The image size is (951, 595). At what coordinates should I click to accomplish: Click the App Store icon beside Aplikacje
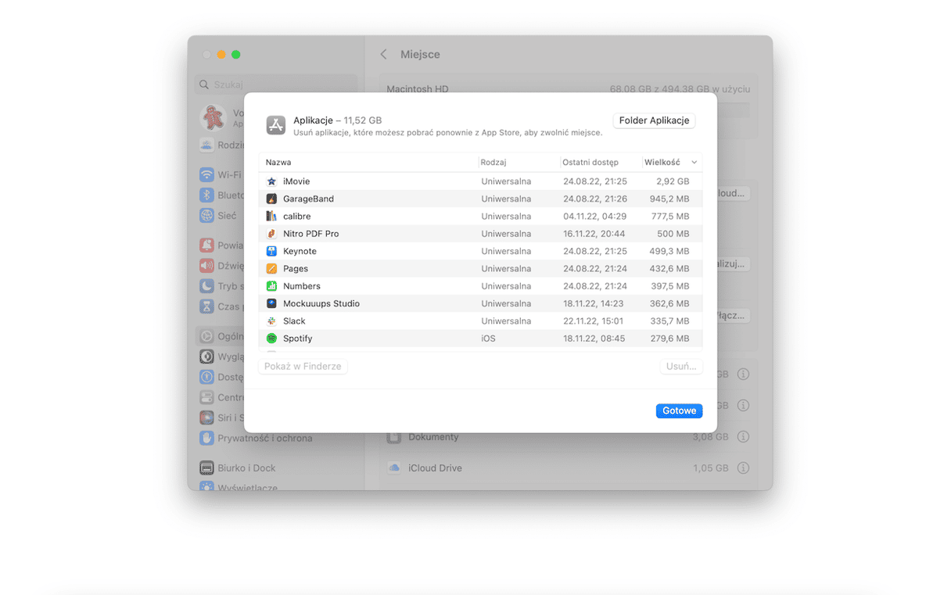(276, 125)
